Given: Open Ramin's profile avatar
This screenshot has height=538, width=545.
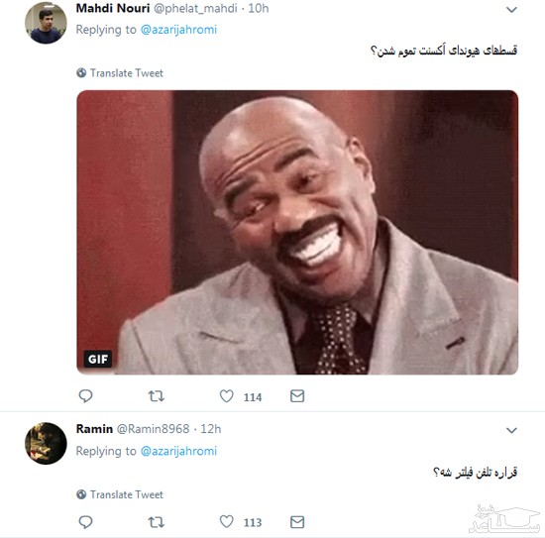Looking at the screenshot, I should [46, 444].
